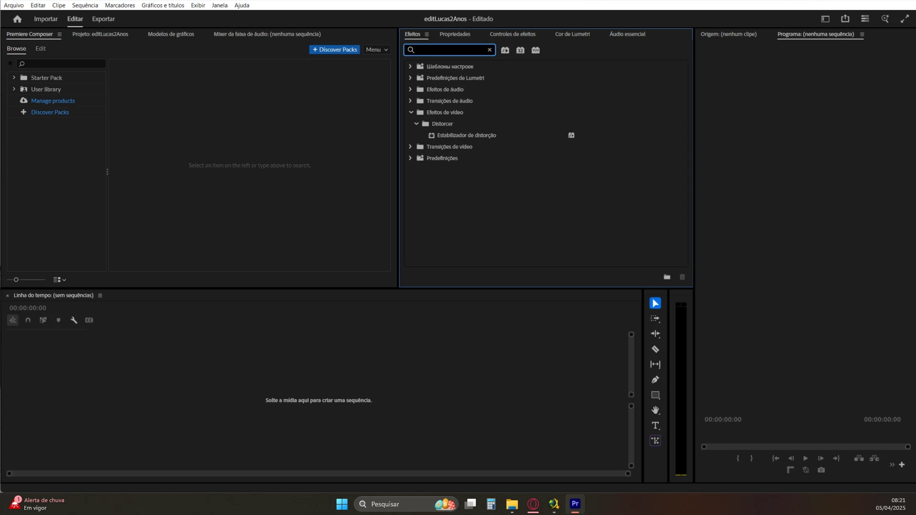Screen dimensions: 916x515
Task: Open the Exportar workspace tab
Action: pyautogui.click(x=103, y=19)
